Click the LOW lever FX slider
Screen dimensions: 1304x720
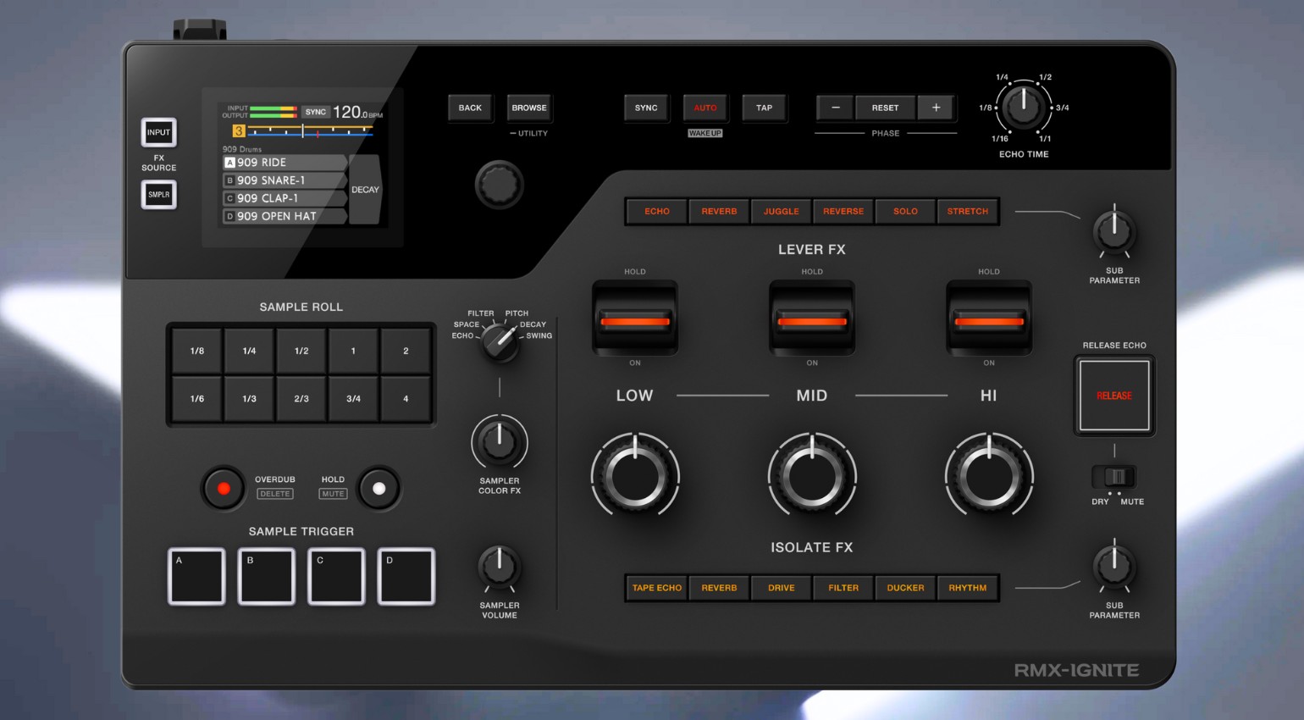635,320
